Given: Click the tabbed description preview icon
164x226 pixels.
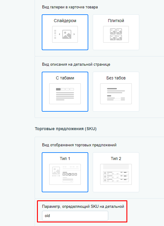Looking at the screenshot, I should tap(65, 94).
